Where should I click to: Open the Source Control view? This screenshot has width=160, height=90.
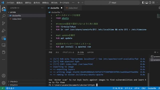(x=3, y=23)
